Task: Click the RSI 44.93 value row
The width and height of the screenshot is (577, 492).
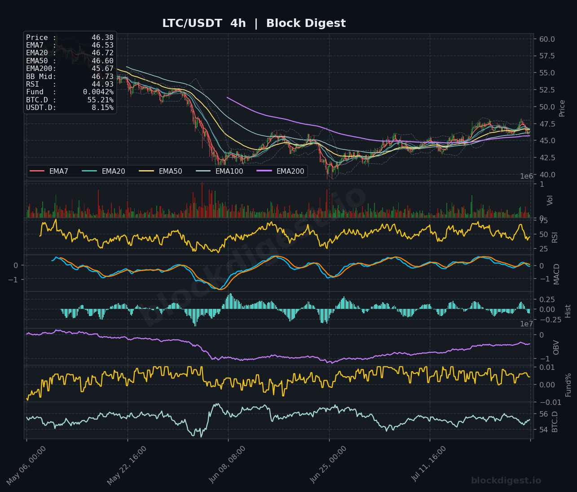Action: point(70,84)
